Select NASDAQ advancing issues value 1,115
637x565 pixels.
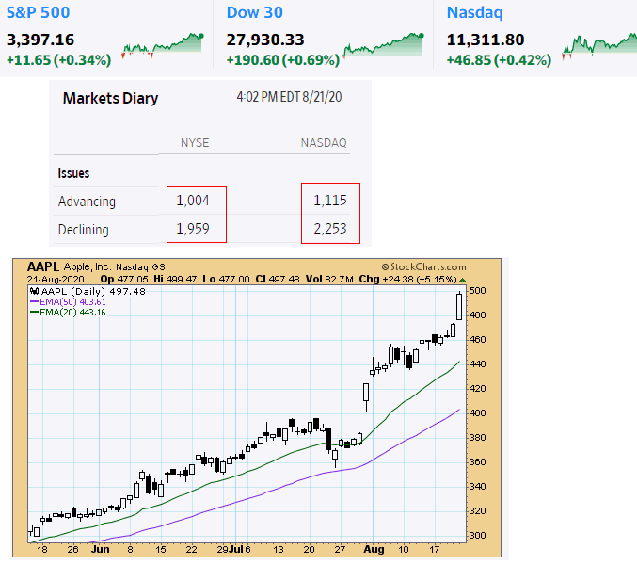pos(329,201)
